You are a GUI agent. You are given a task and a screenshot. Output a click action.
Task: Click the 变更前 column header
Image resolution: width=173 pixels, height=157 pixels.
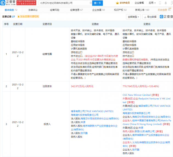coord(95,24)
